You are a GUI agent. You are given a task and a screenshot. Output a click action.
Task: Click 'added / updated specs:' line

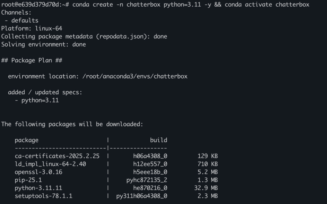(45, 92)
